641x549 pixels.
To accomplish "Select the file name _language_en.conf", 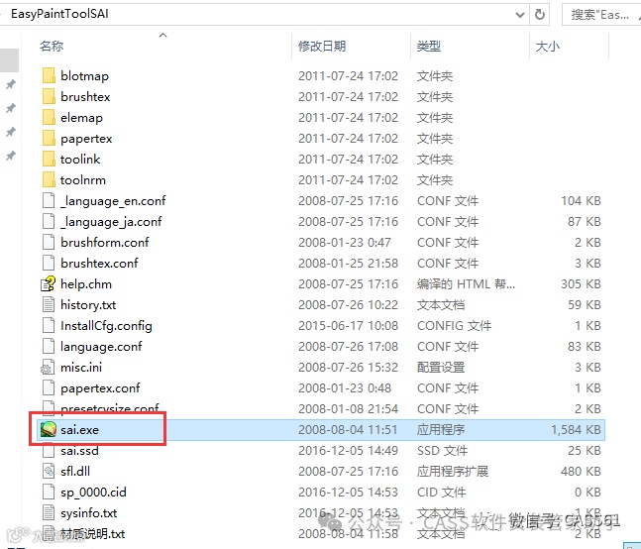I will coord(113,201).
